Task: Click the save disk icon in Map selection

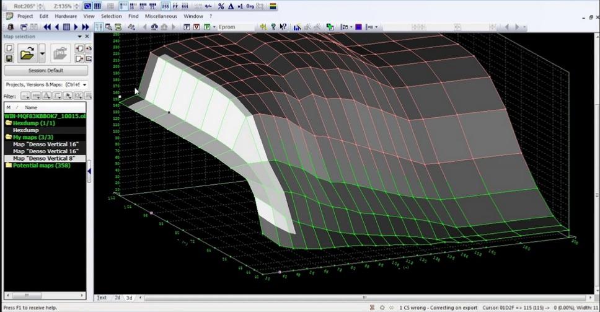Action: tap(9, 58)
